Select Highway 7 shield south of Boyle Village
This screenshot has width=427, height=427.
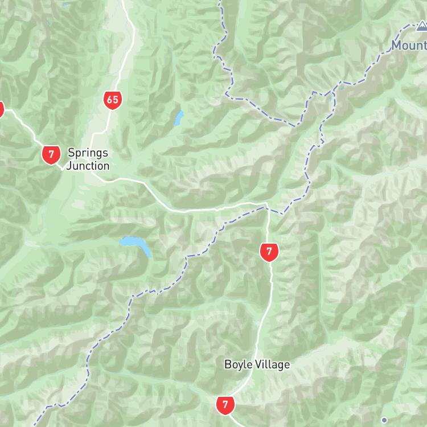(x=225, y=405)
